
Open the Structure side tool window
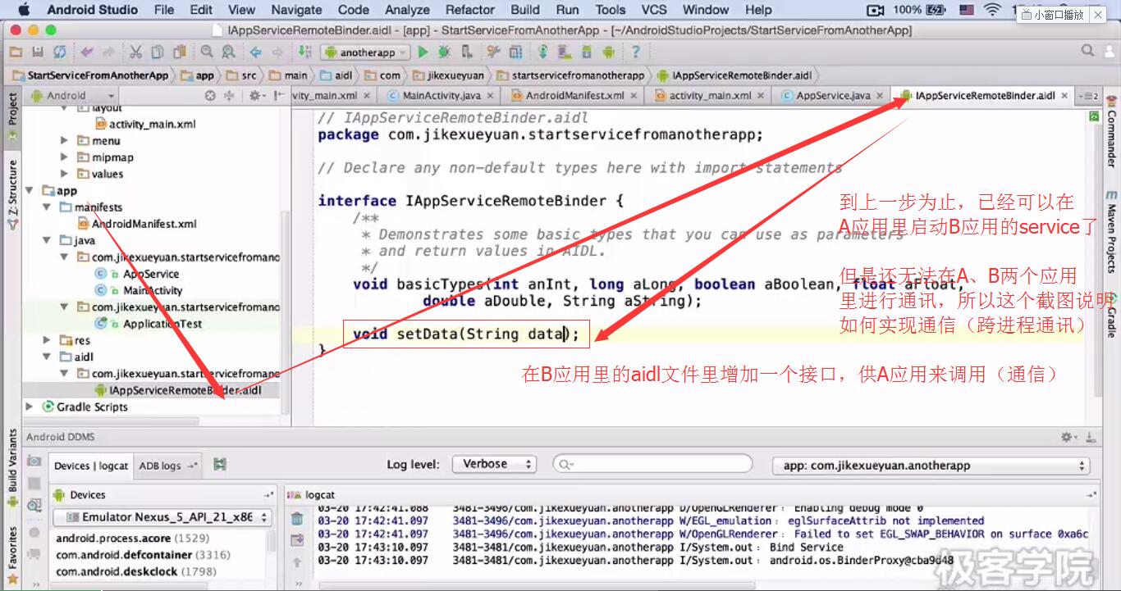point(12,193)
